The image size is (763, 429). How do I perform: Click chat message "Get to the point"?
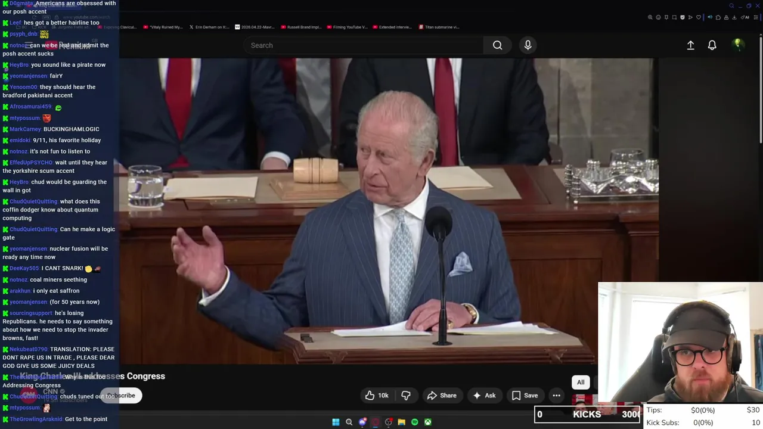pos(86,419)
